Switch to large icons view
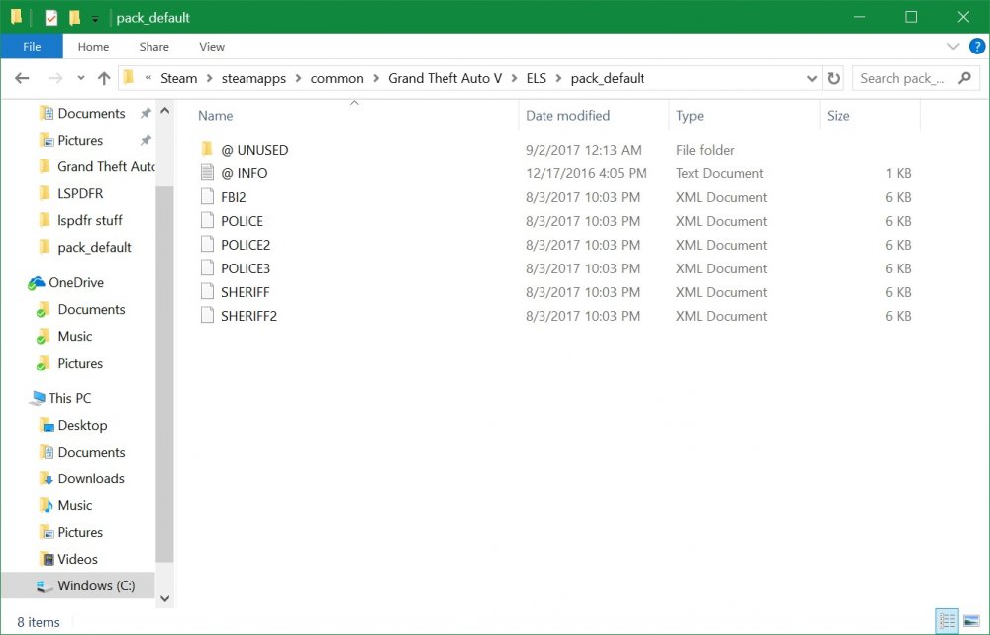 (970, 621)
